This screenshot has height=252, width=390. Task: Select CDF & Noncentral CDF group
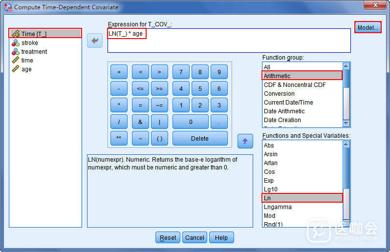[x=295, y=85]
